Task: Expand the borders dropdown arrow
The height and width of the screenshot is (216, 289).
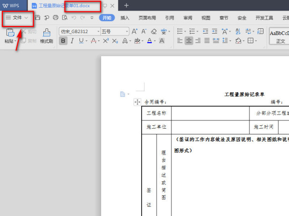Action: tap(256, 41)
